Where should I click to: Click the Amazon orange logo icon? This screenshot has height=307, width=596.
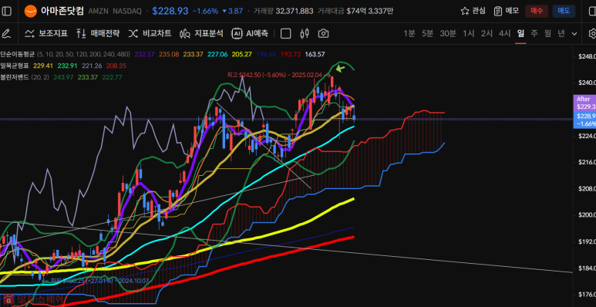[30, 11]
